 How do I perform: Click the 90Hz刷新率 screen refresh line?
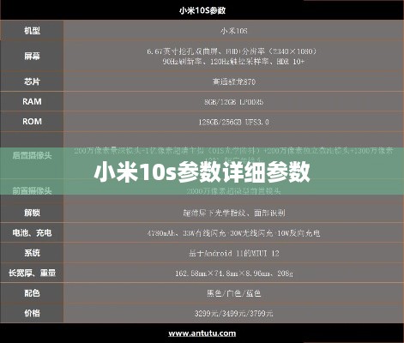click(x=233, y=62)
